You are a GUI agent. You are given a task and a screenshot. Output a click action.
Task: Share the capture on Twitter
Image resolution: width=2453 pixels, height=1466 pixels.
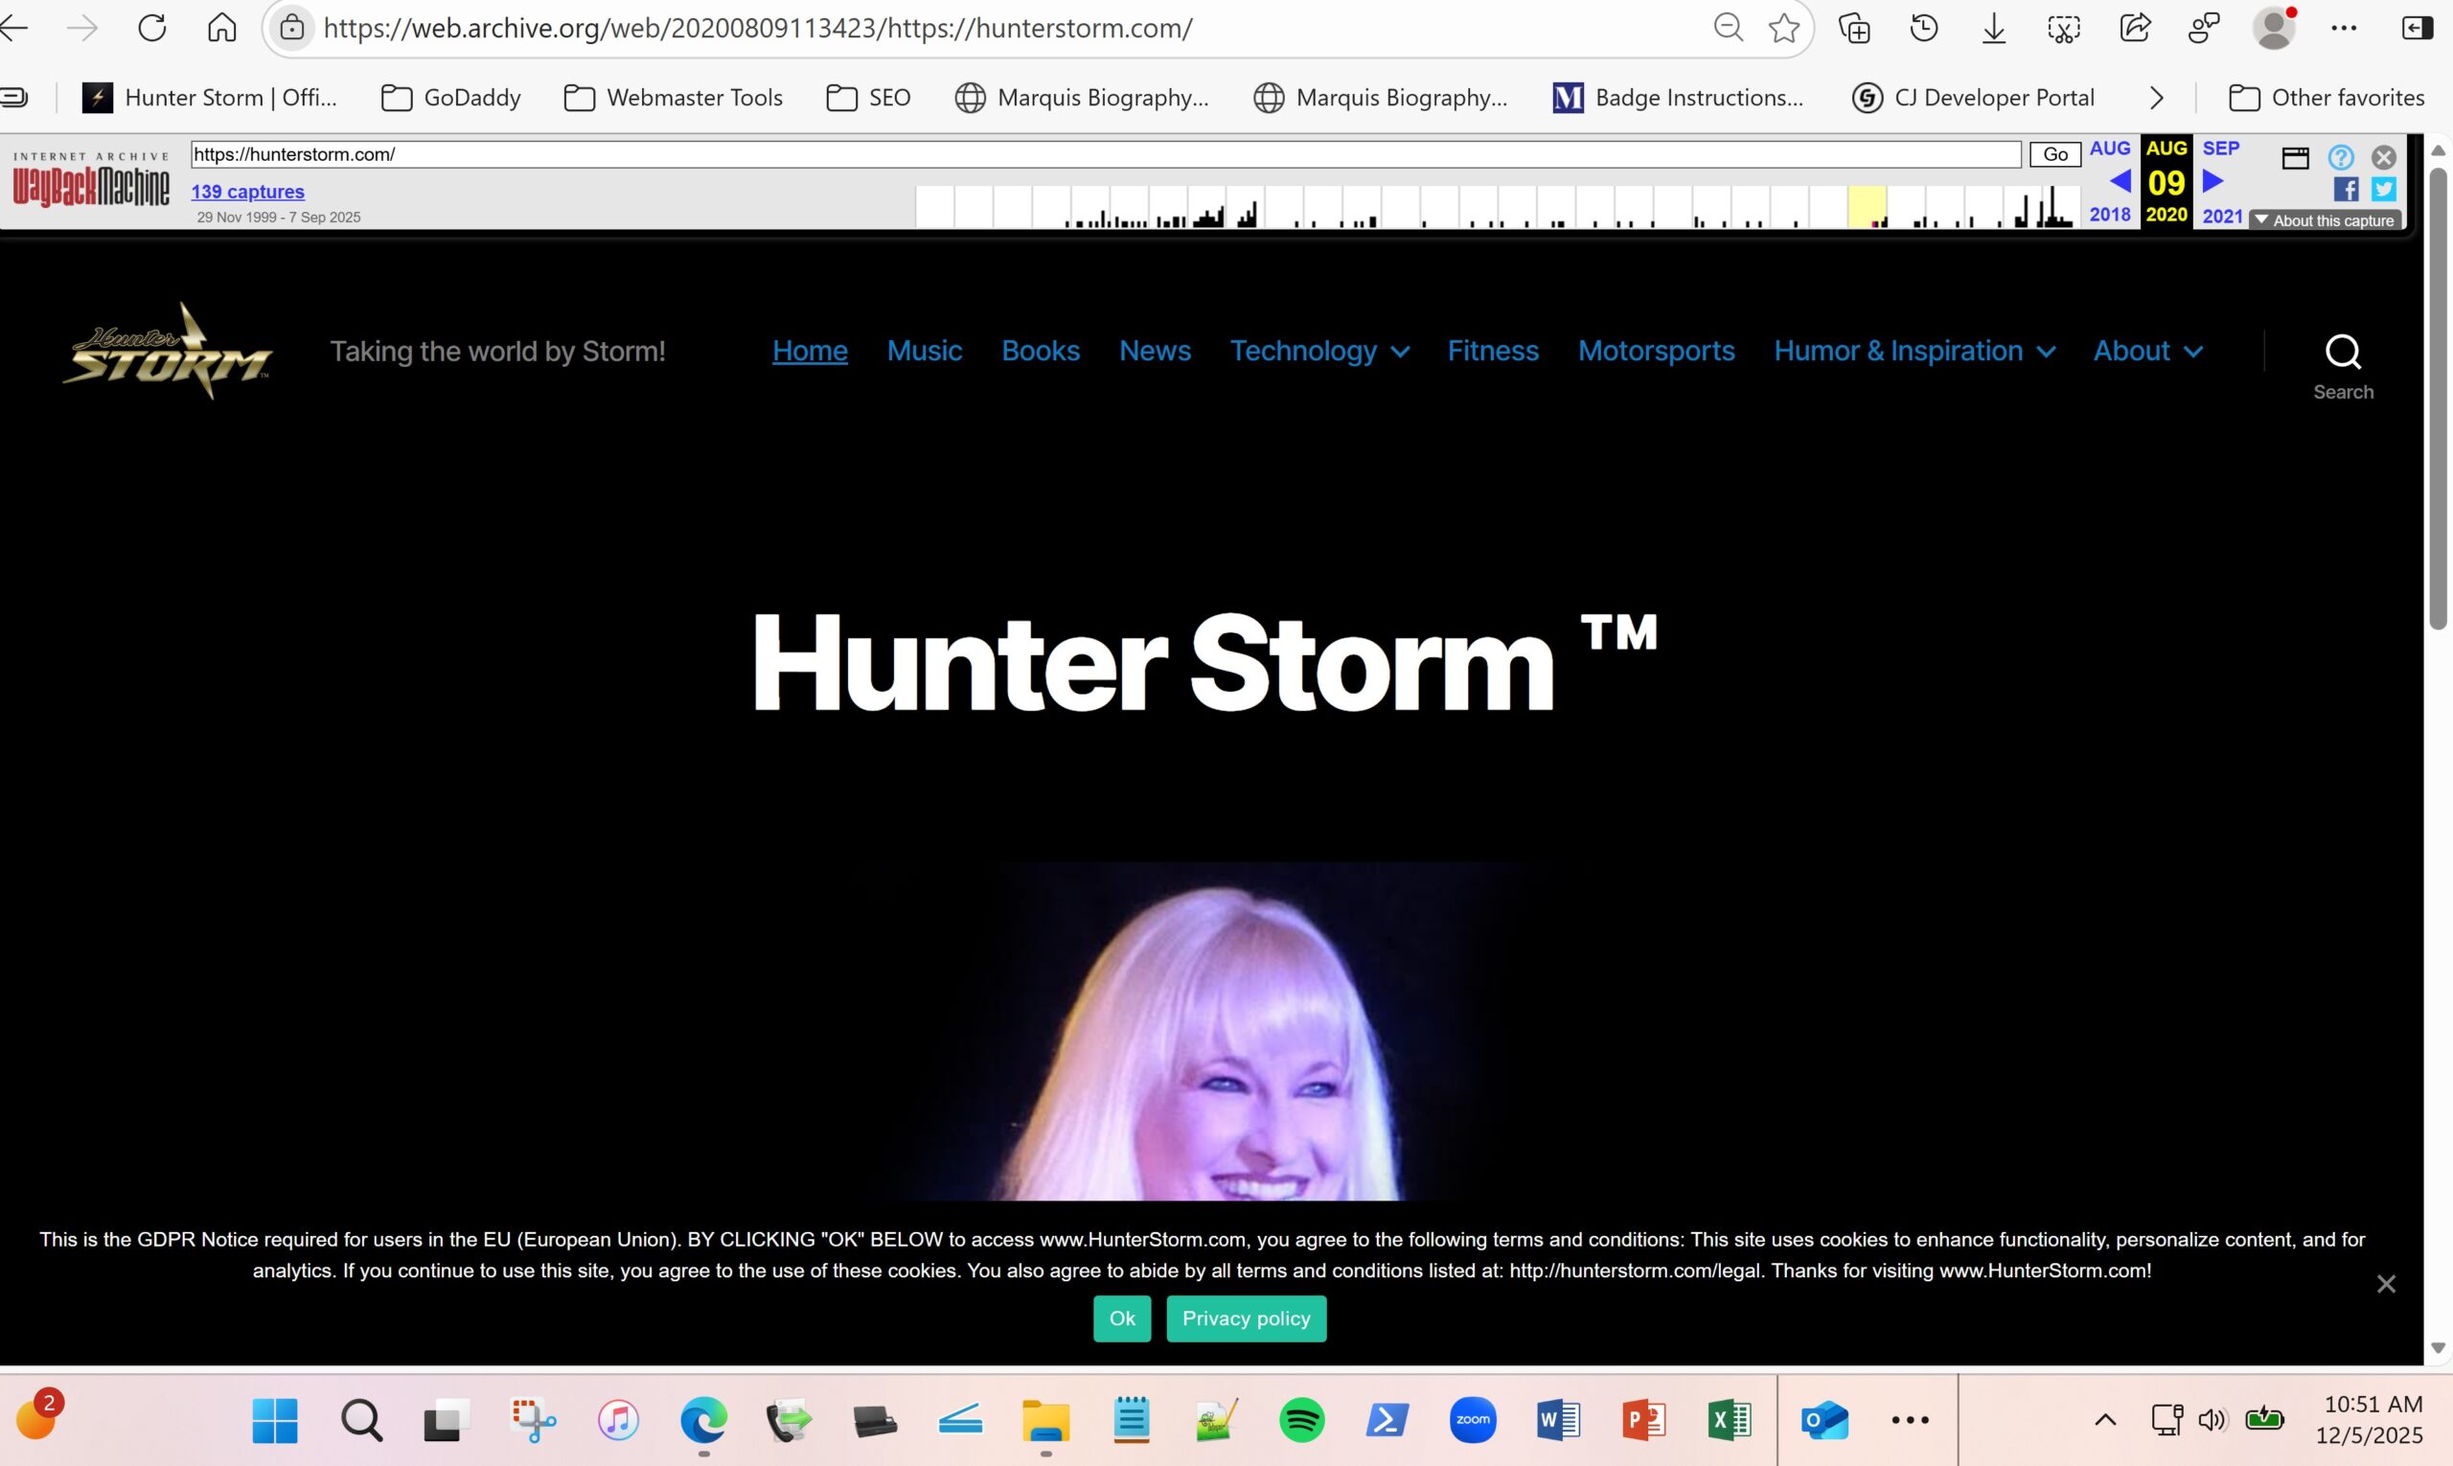click(2384, 189)
